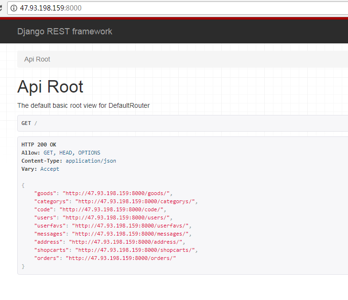Click the site info icon in address bar
The image size is (348, 300).
tap(14, 8)
